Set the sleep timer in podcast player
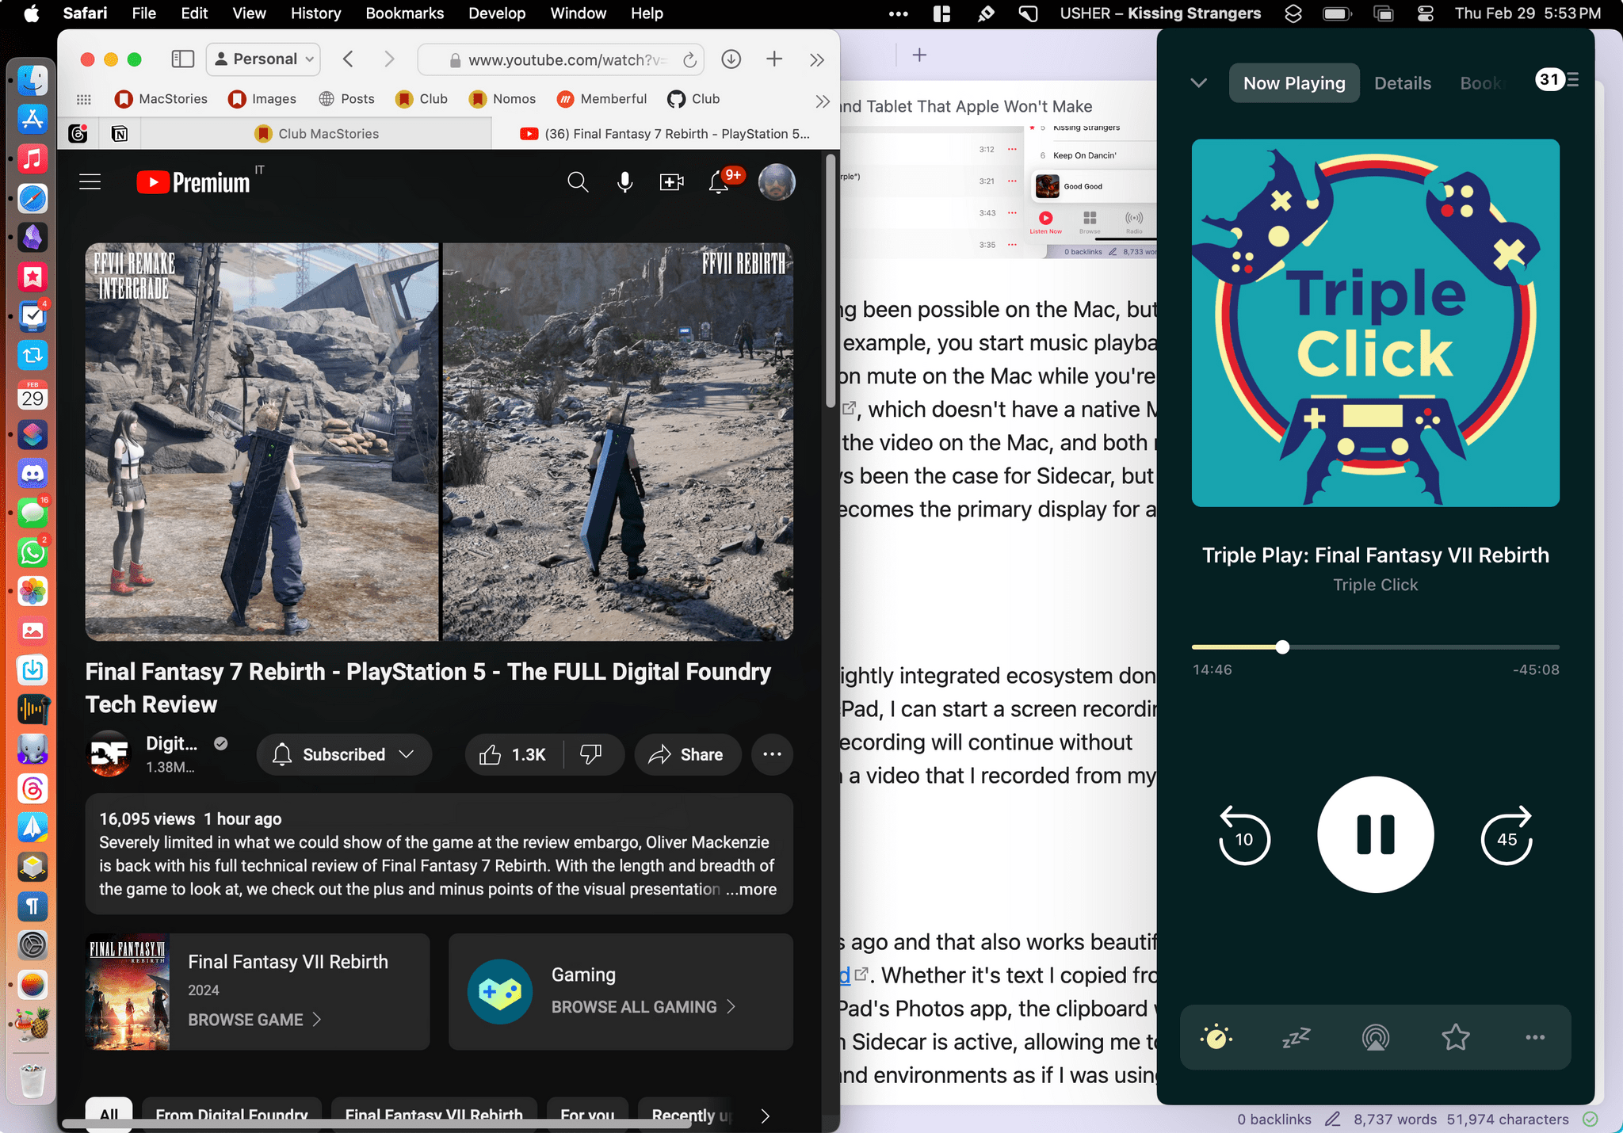The height and width of the screenshot is (1133, 1623). pyautogui.click(x=1296, y=1037)
